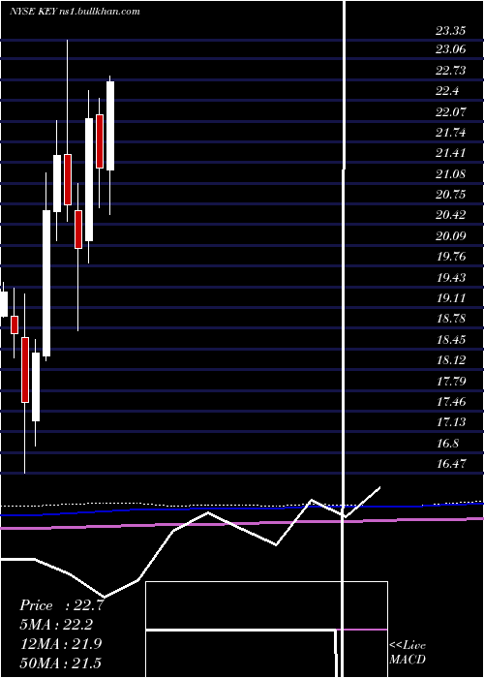
Task: Select the '12MA : 21.9' readout
Action: [62, 644]
